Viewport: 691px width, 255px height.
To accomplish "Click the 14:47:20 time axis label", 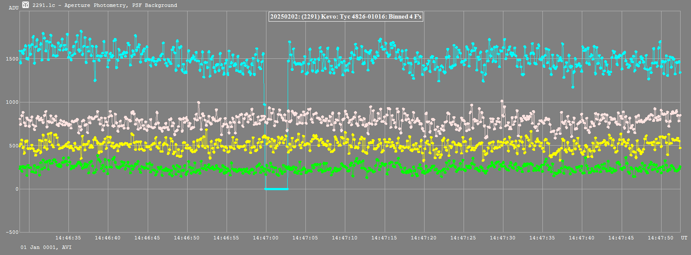I will tap(424, 238).
